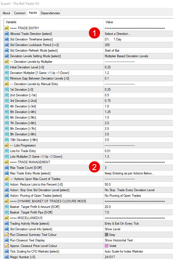Open 'Select a Direction...' dropdown value

click(x=138, y=34)
